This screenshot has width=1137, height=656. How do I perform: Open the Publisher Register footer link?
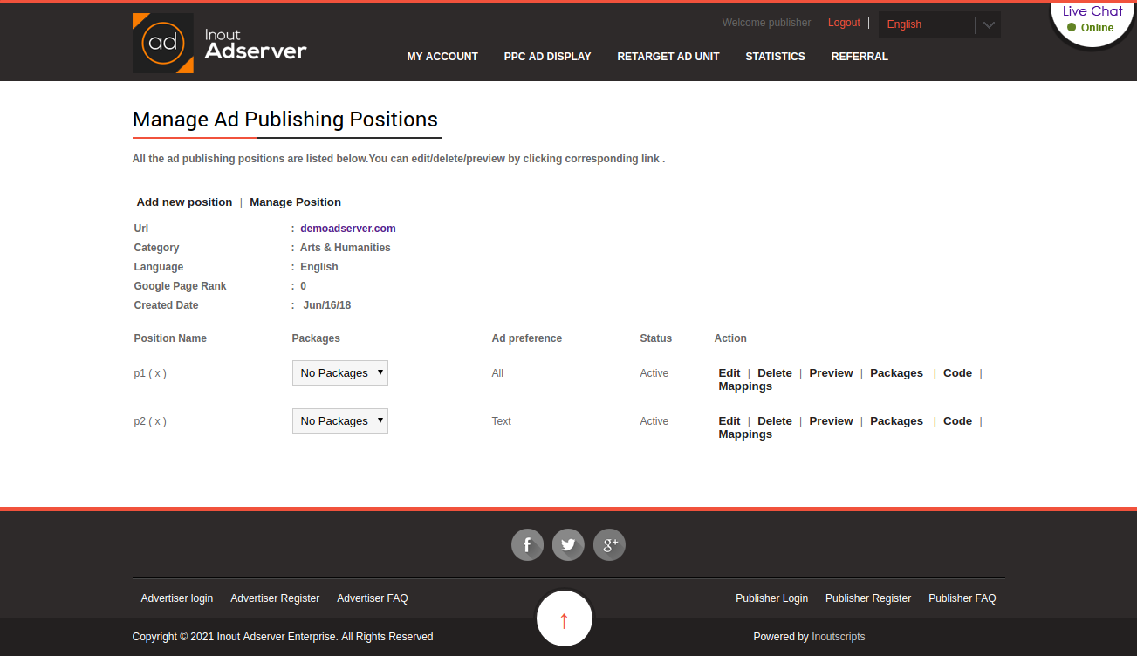click(868, 598)
